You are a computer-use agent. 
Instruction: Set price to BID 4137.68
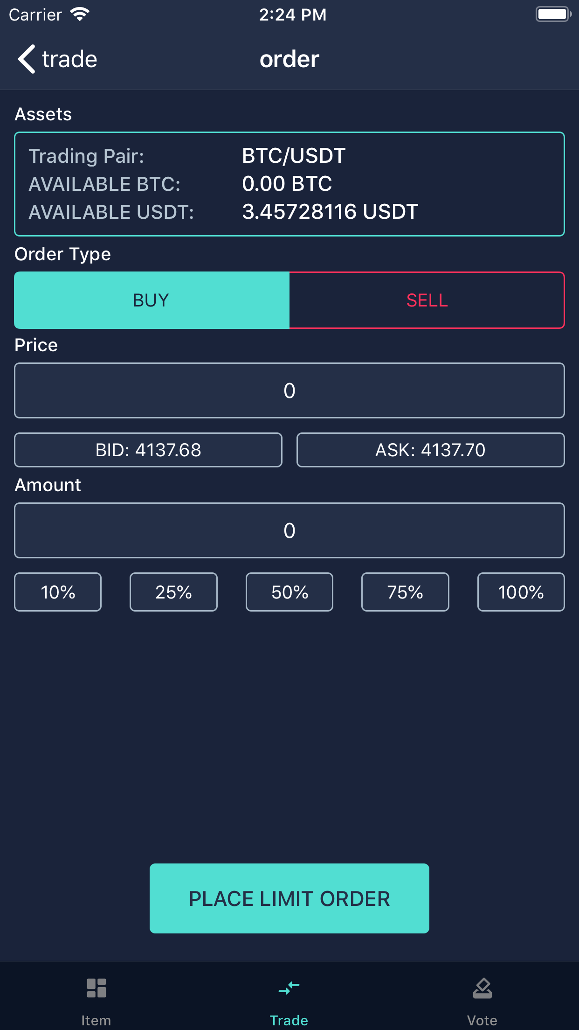[x=148, y=450]
